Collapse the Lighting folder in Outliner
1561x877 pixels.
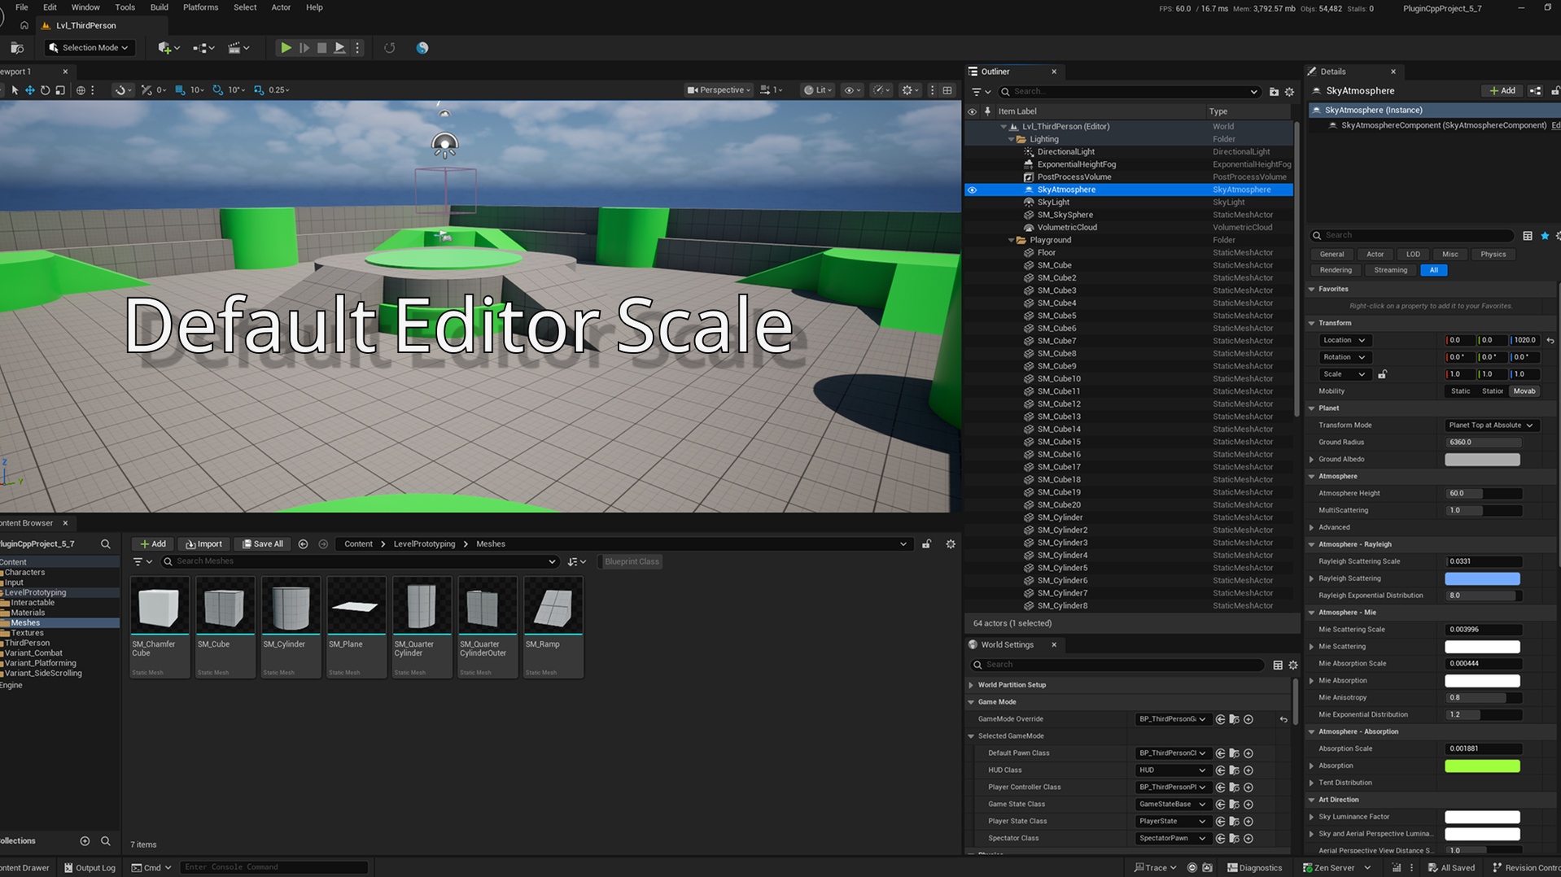point(1012,139)
